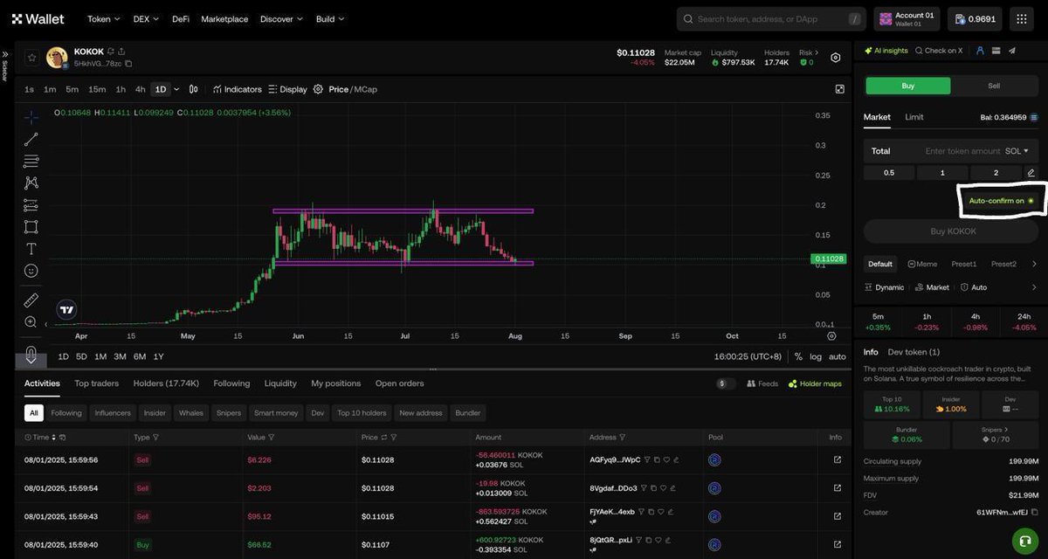
Task: Select the 0.5 preset amount
Action: tap(889, 173)
